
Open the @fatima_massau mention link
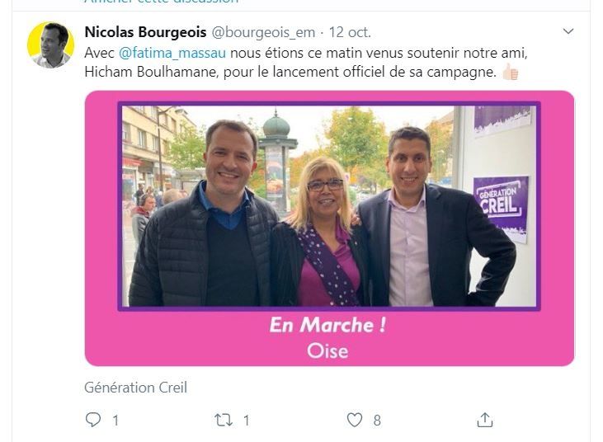172,53
